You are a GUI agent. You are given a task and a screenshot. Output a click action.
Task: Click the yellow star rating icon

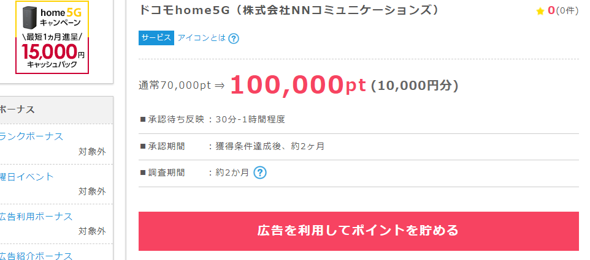540,11
